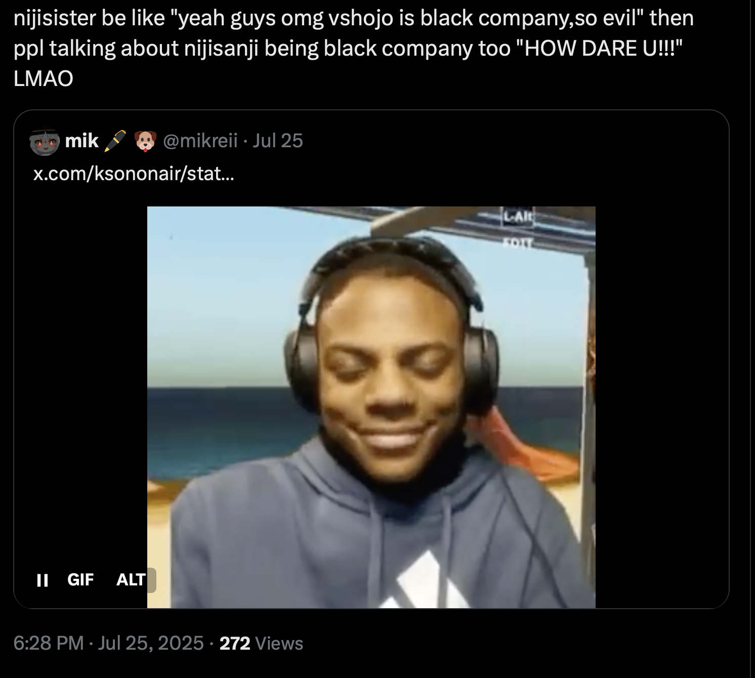Open the @mikreii handle

point(200,141)
